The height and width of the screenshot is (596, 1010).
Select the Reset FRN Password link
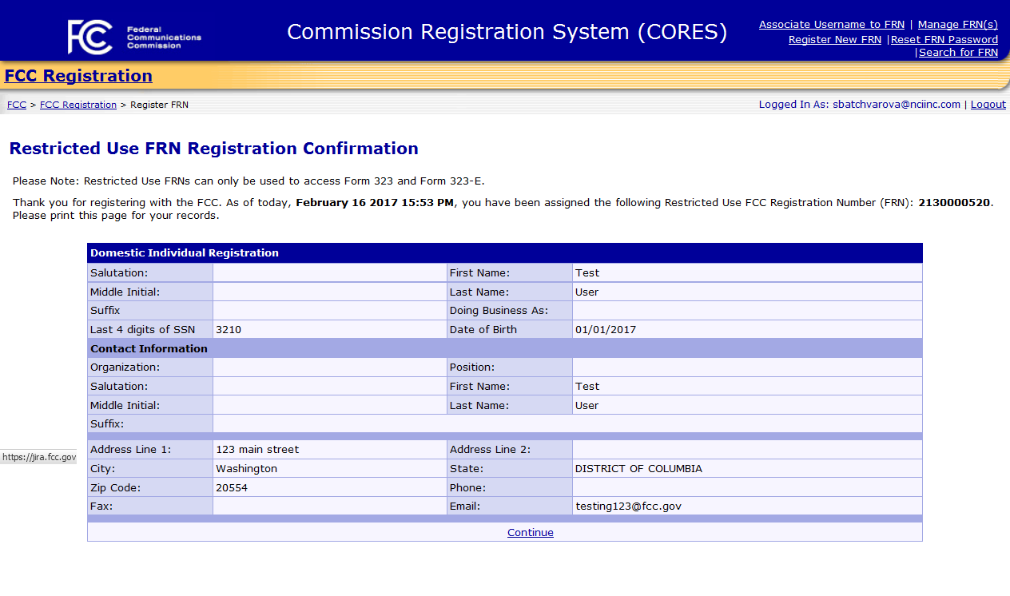click(x=944, y=39)
